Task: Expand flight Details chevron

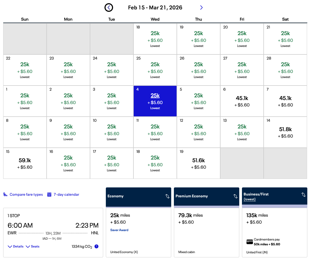Action: 10,246
